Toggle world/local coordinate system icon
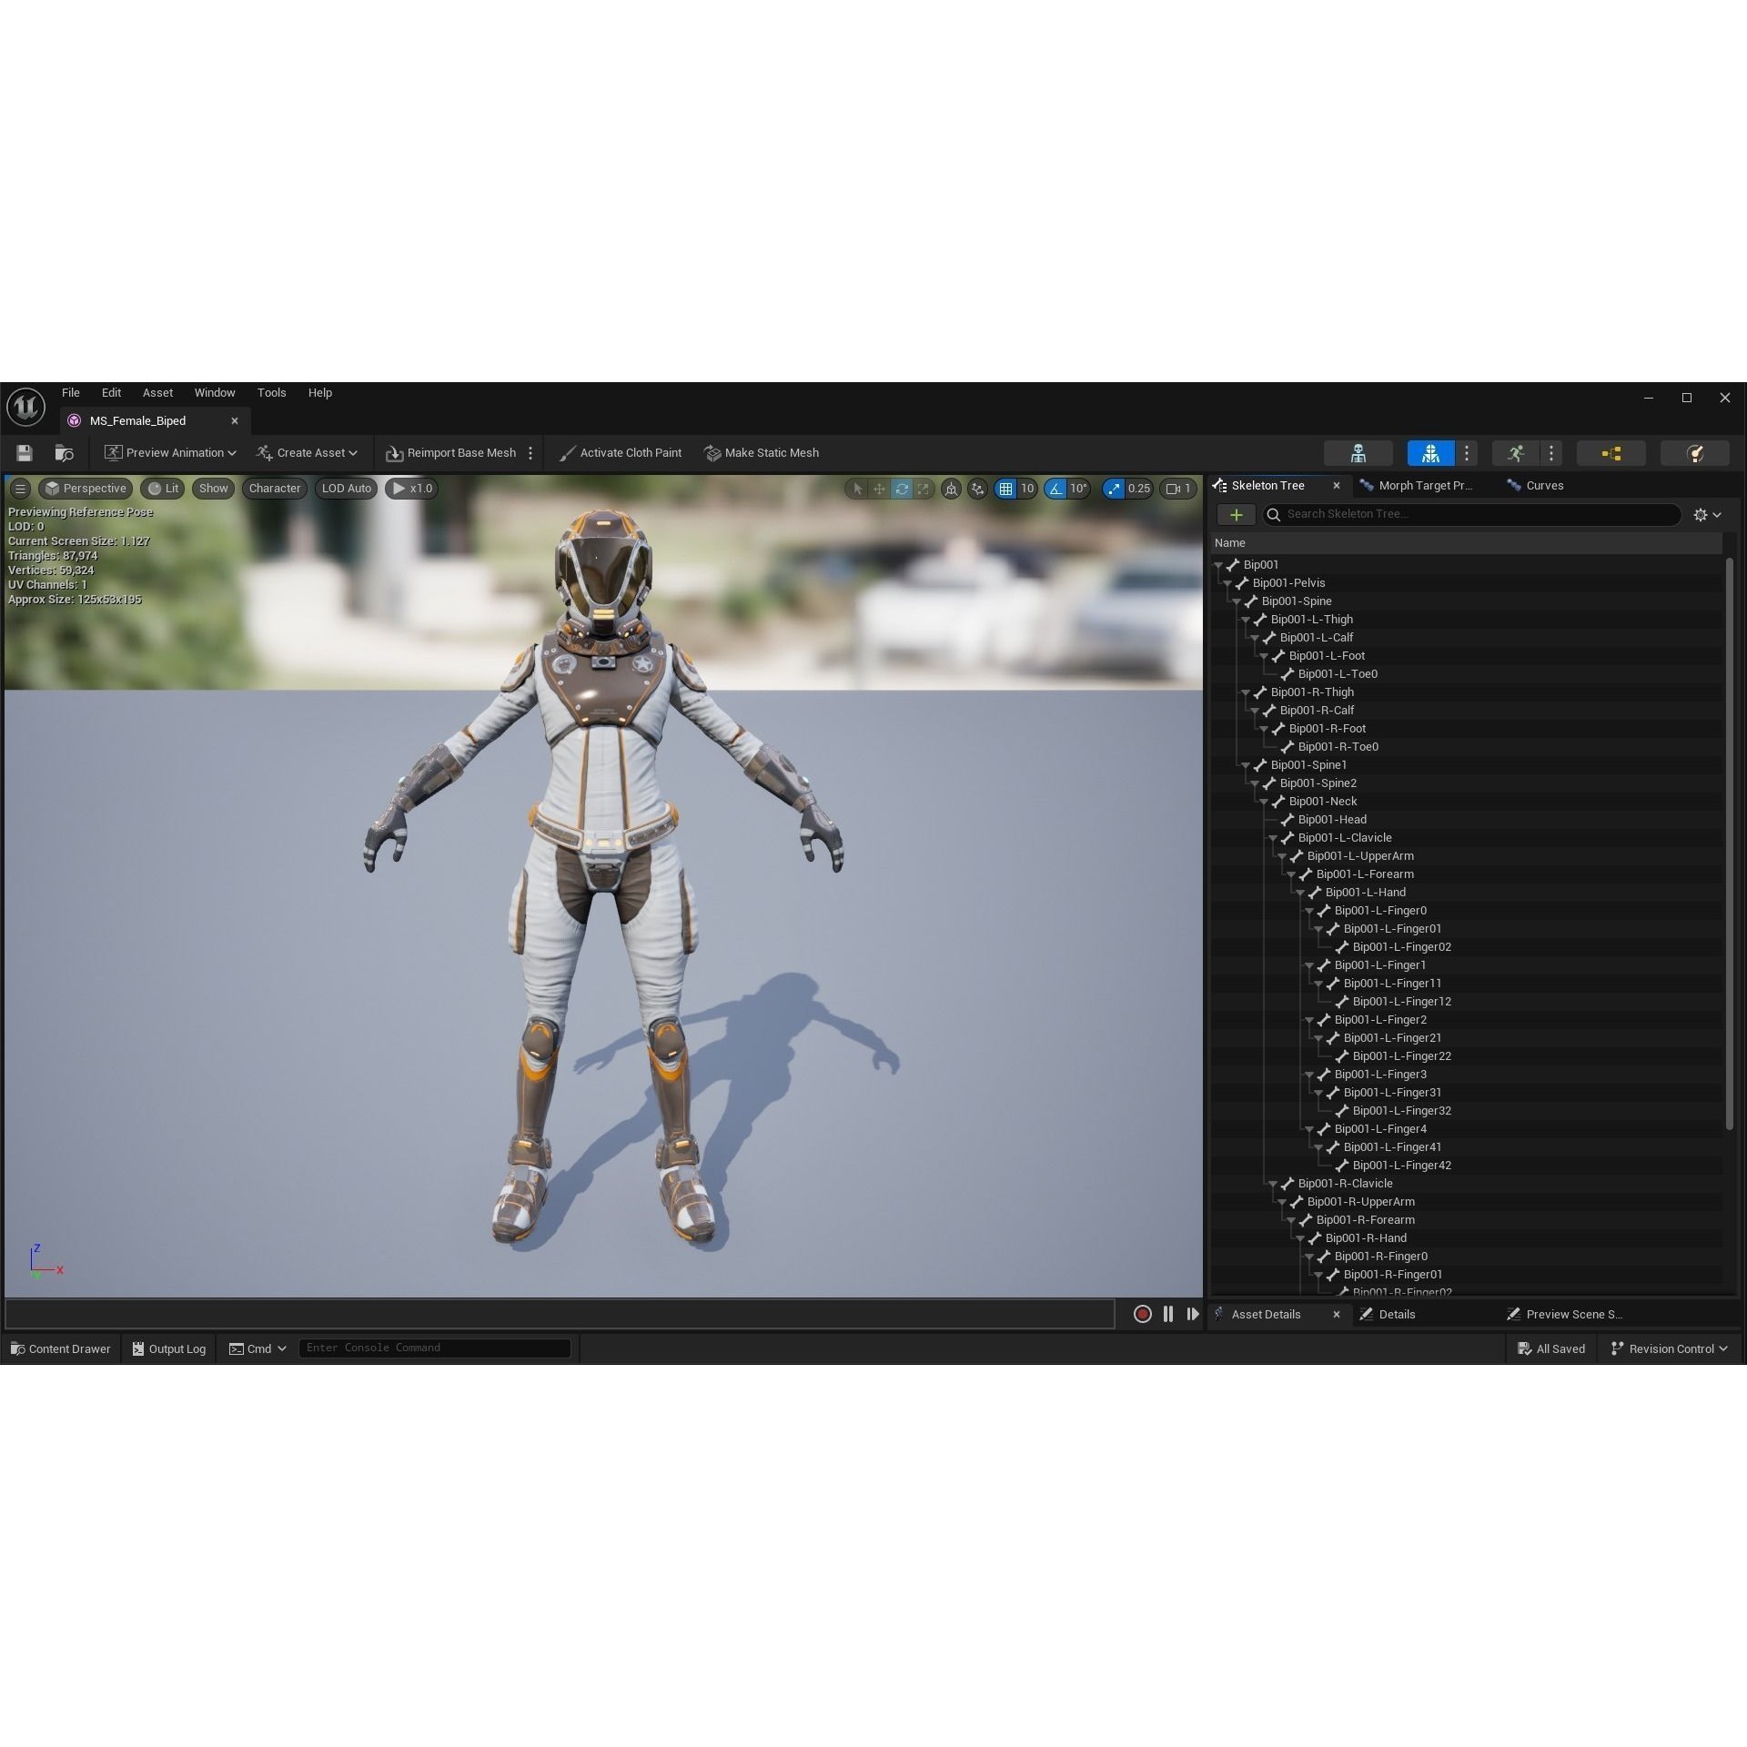 click(x=951, y=489)
